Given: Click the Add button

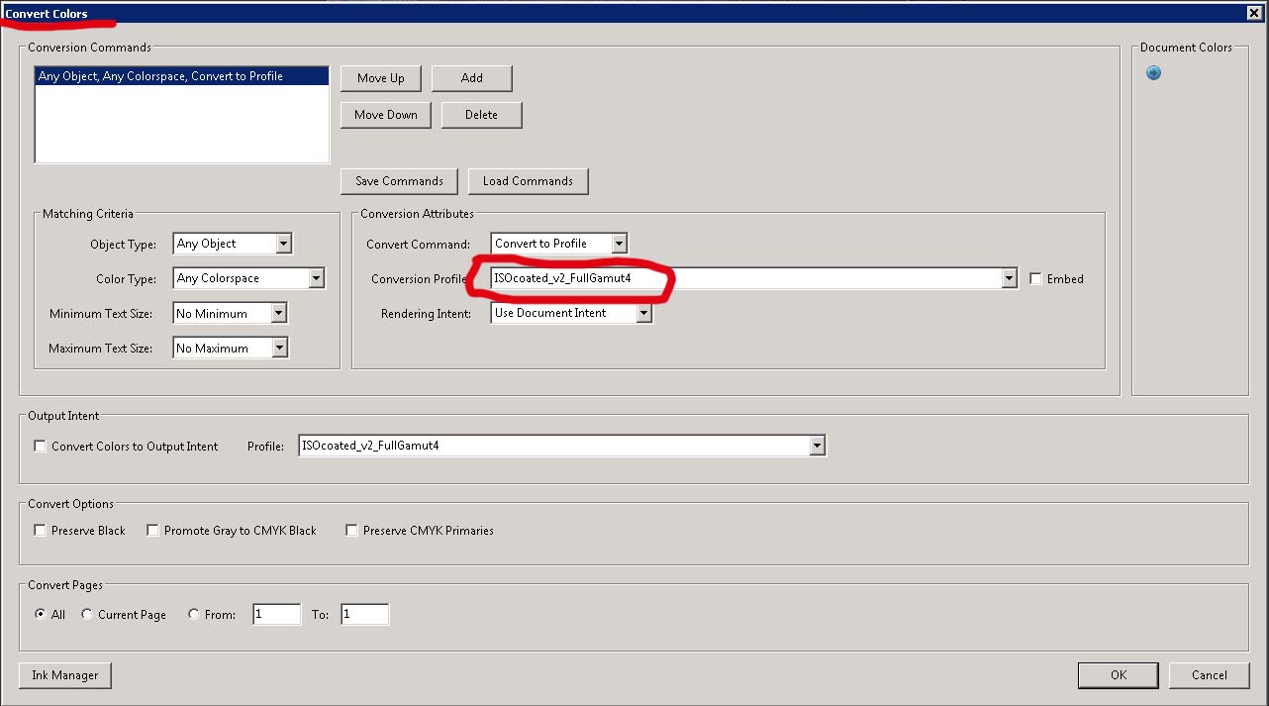Looking at the screenshot, I should tap(472, 78).
